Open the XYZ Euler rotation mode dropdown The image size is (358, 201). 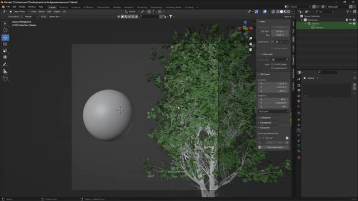point(273,112)
